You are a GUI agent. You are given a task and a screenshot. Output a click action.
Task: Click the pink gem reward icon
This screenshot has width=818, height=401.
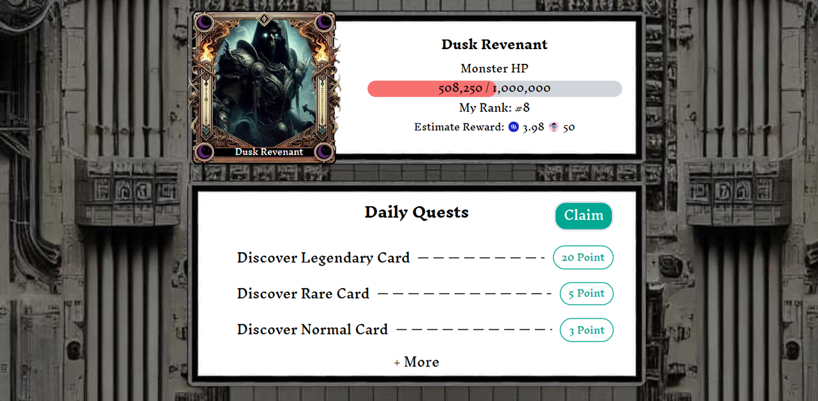pyautogui.click(x=554, y=127)
